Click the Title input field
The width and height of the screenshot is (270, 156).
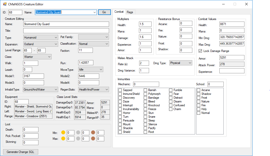pyautogui.click(x=66, y=31)
